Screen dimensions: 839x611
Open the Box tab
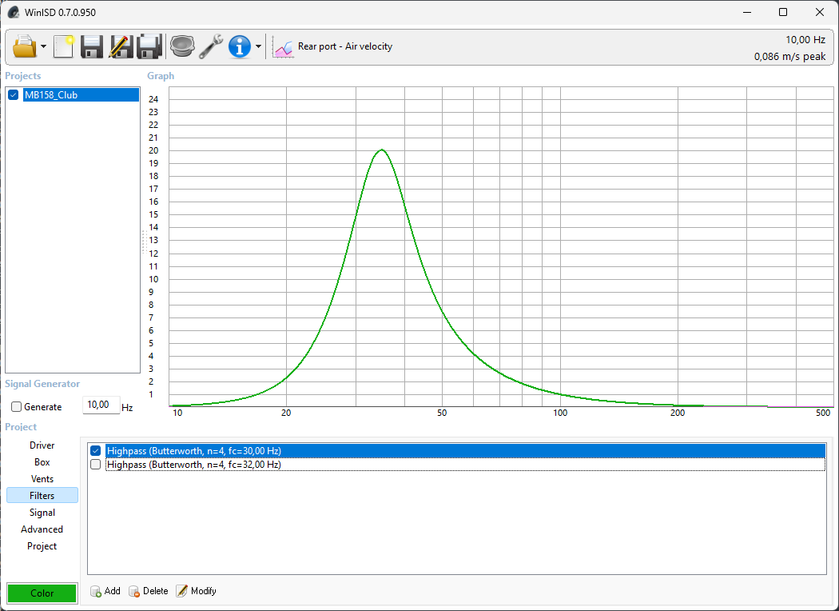tap(42, 462)
